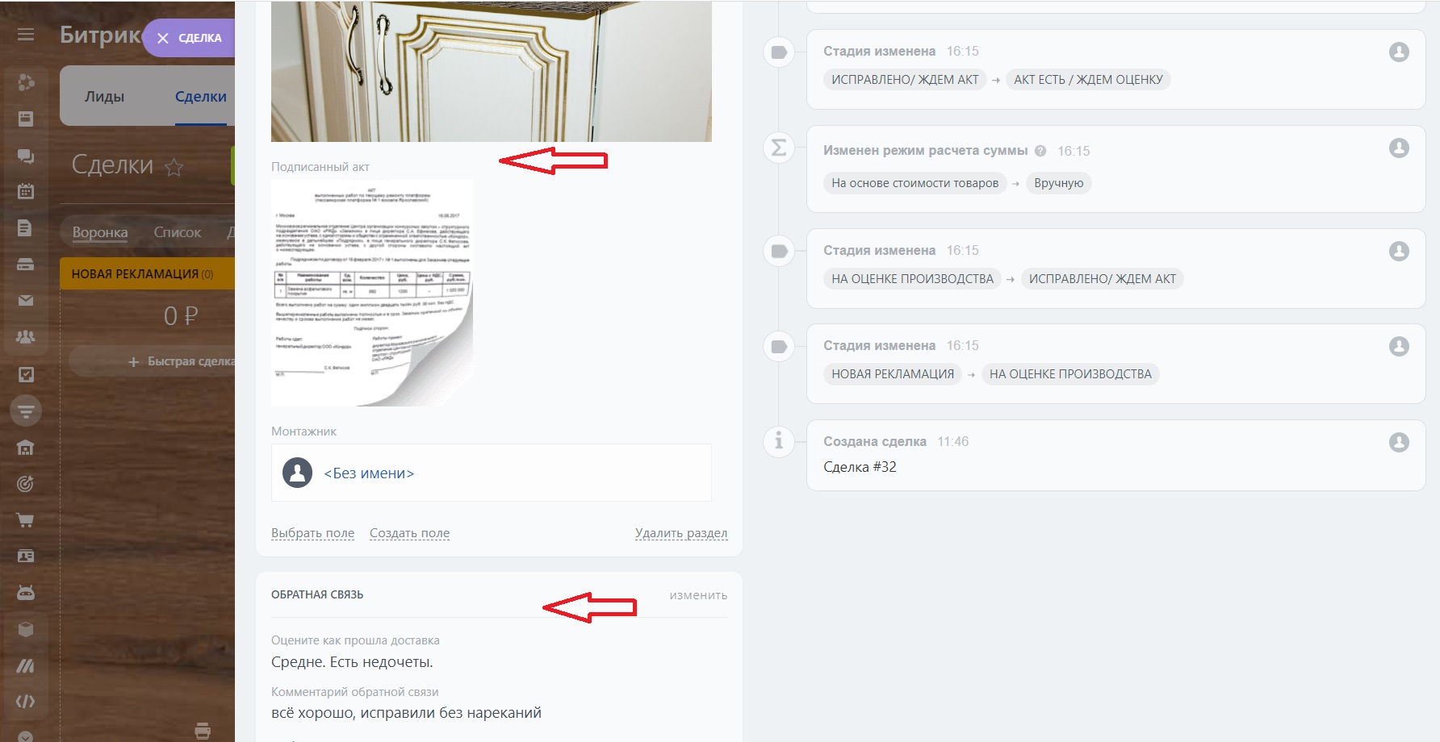Open webmail from the sidebar envelope icon
The image size is (1440, 742).
coord(26,301)
